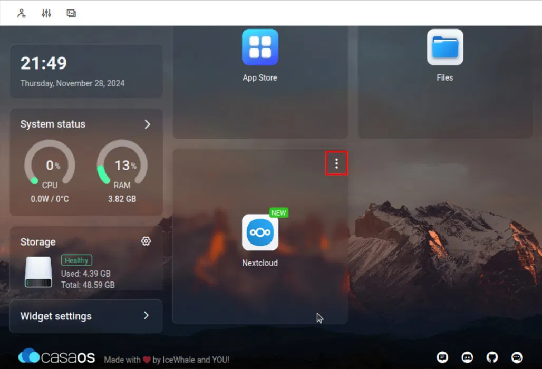Open the chat support icon at bottom right
This screenshot has height=369, width=542.
pos(516,357)
